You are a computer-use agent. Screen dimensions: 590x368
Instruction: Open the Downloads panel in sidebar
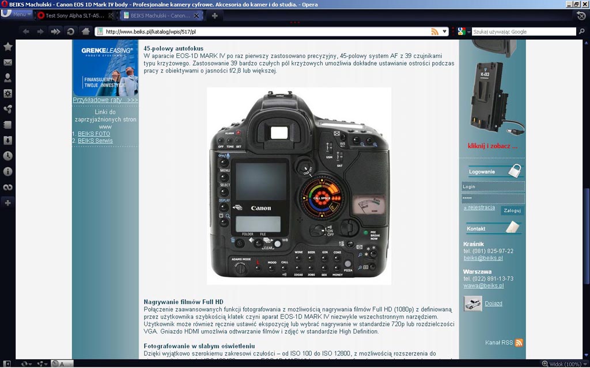7,140
